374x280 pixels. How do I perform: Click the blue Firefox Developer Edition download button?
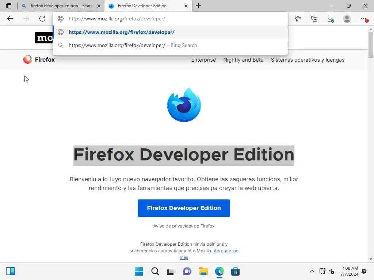[184, 208]
